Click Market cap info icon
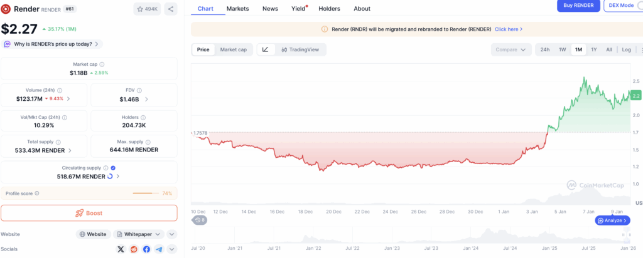This screenshot has height=258, width=643. coord(102,64)
